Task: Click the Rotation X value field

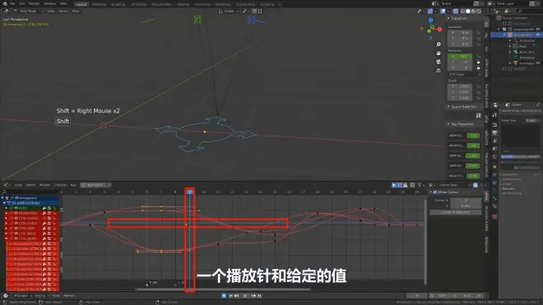Action: pyautogui.click(x=460, y=56)
